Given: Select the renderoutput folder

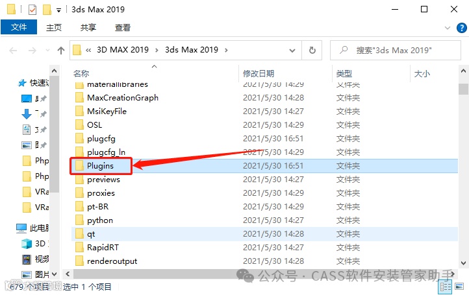Looking at the screenshot, I should coord(264,261).
